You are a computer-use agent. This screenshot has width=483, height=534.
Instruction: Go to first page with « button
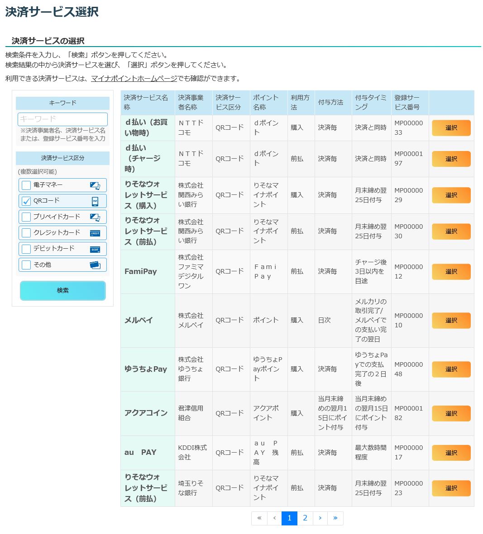point(259,518)
